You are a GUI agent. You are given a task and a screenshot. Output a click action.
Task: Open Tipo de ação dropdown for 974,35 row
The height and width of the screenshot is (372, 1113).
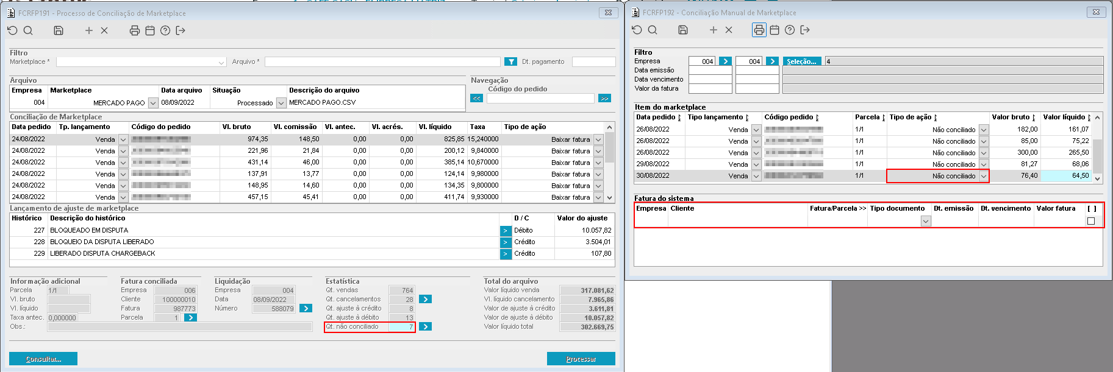[x=598, y=139]
